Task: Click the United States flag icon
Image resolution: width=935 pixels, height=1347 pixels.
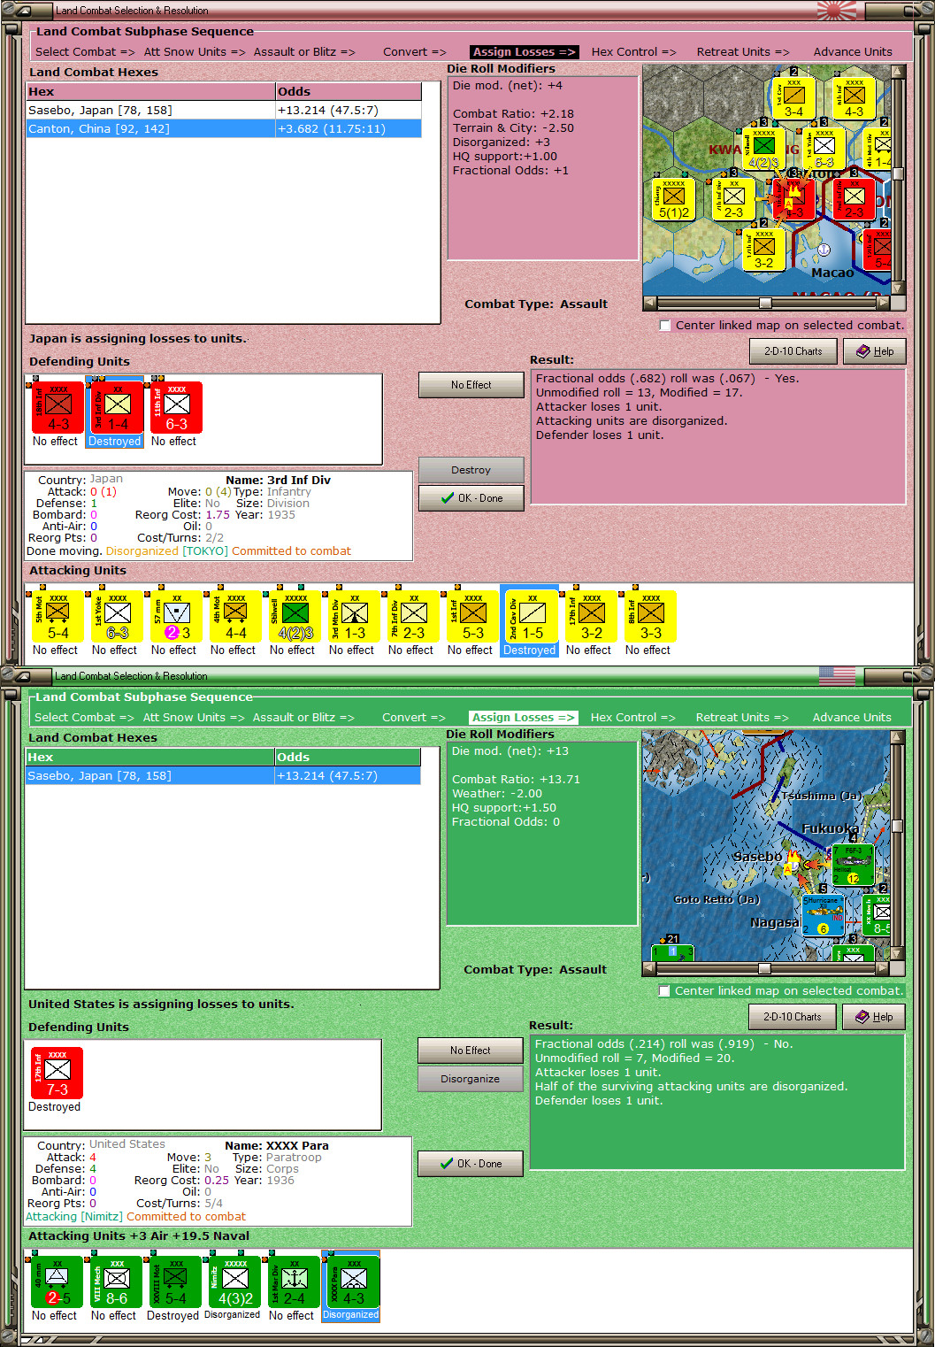Action: click(837, 676)
